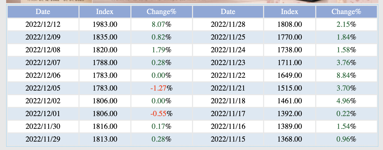Image resolution: width=383 pixels, height=150 pixels.
Task: Click the -0.55% change cell
Action: 162,114
